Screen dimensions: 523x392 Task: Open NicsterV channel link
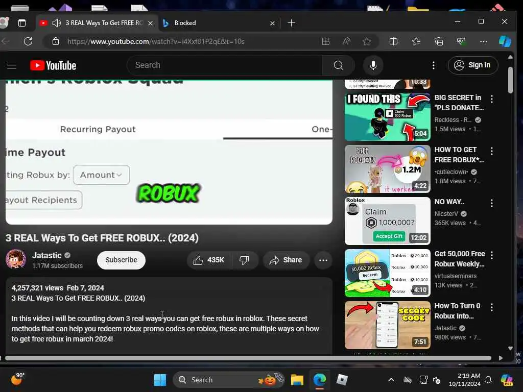tap(446, 214)
